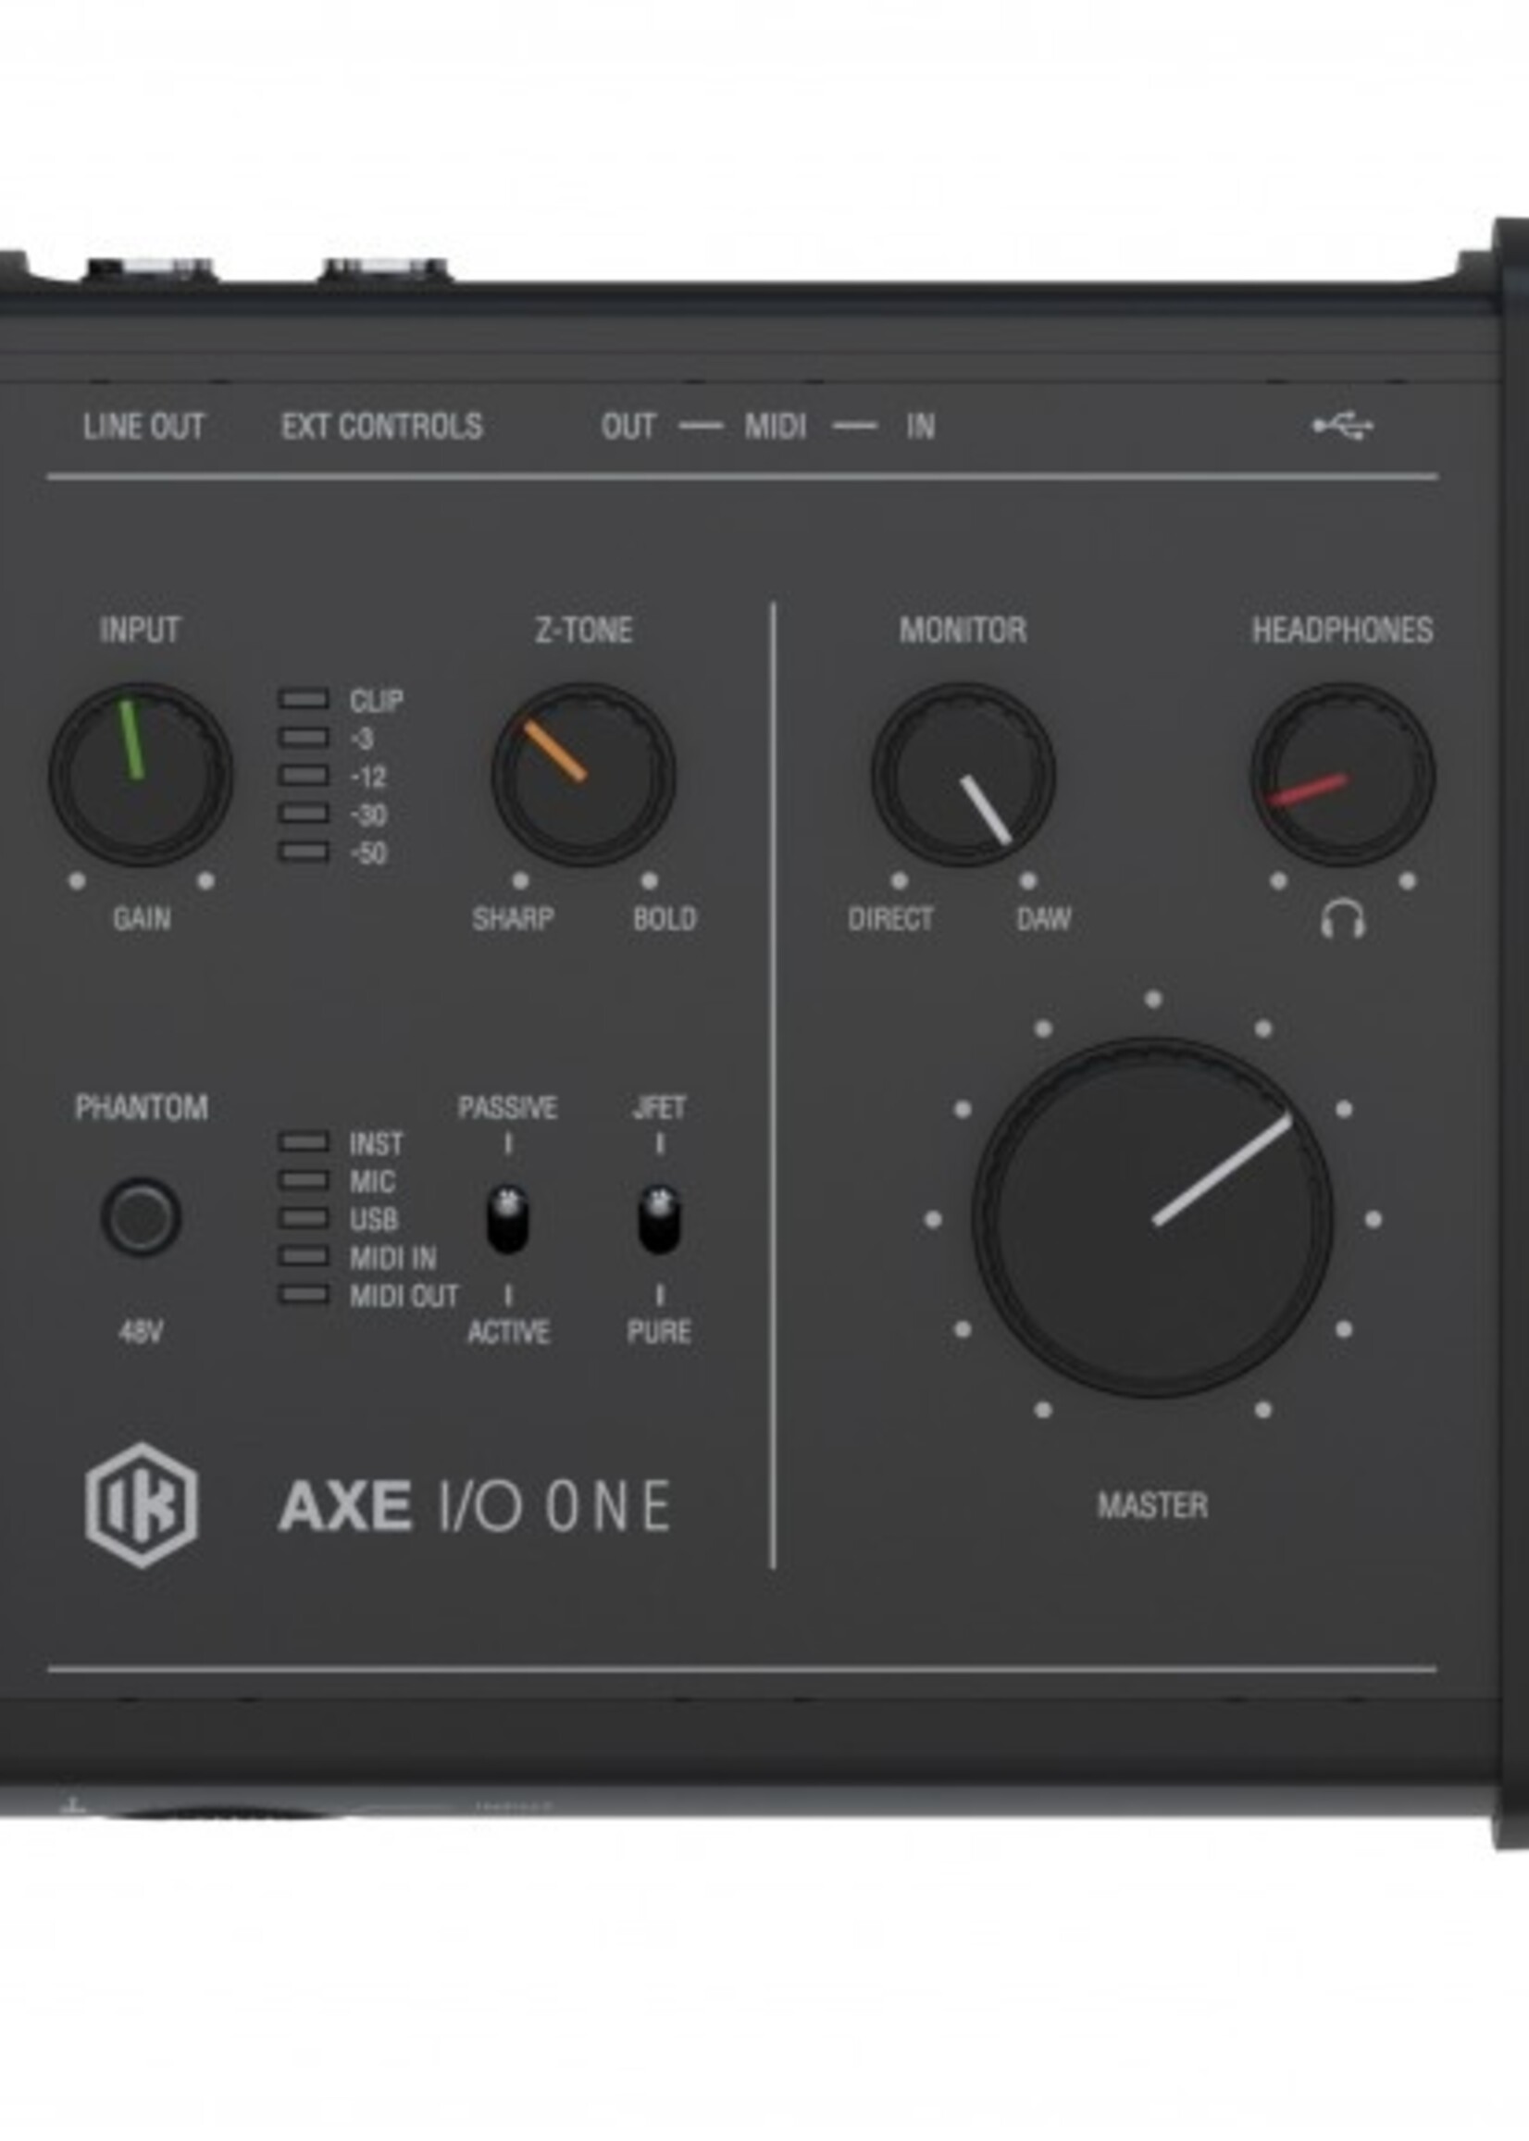Click the 'SHARP' label
This screenshot has width=1529, height=2141.
tap(513, 918)
